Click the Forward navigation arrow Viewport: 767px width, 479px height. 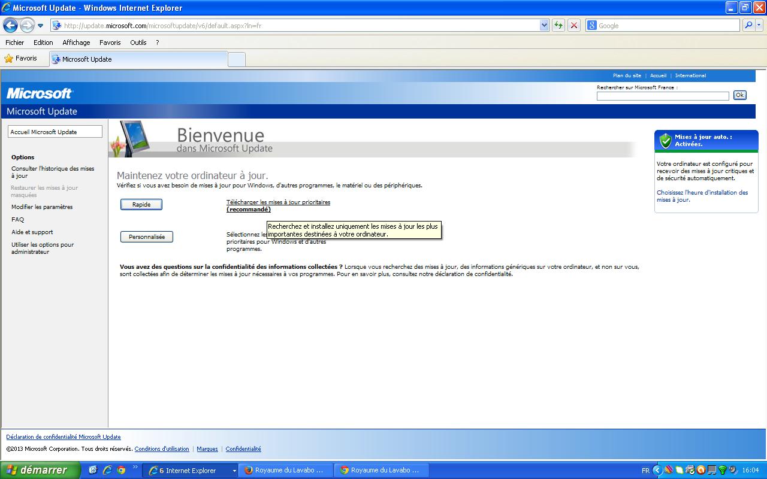pos(27,25)
